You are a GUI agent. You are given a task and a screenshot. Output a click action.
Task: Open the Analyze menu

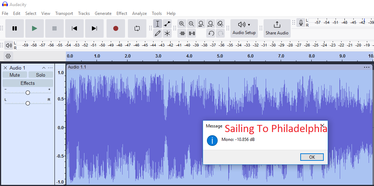pos(139,13)
